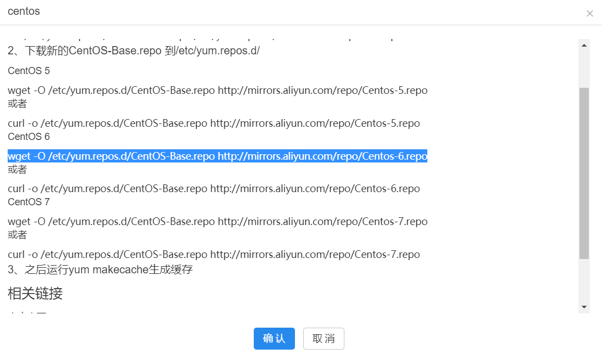The width and height of the screenshot is (602, 354).
Task: Click the 相关链接 heading
Action: [x=35, y=293]
